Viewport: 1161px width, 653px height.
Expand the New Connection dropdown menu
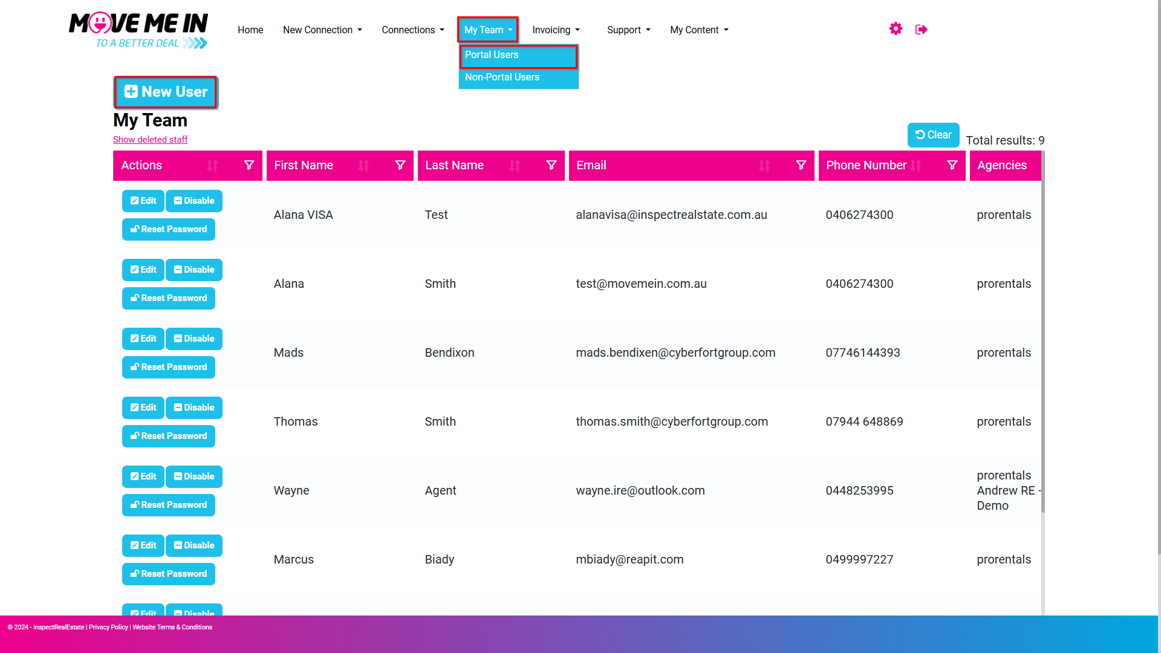coord(322,30)
